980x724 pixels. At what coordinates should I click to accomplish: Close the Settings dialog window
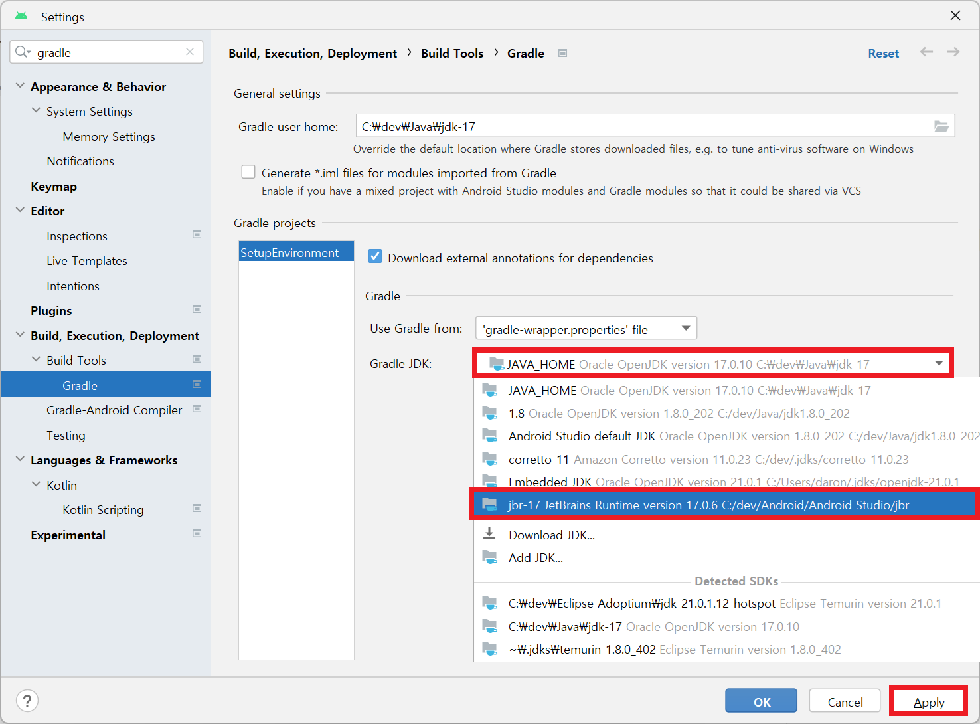click(955, 15)
